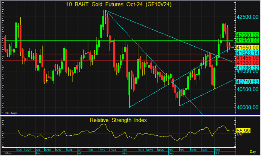Click the 6/10 date label

[48, 150]
